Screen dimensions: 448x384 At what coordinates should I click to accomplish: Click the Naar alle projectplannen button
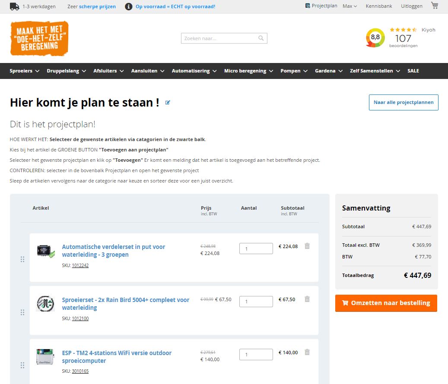403,102
